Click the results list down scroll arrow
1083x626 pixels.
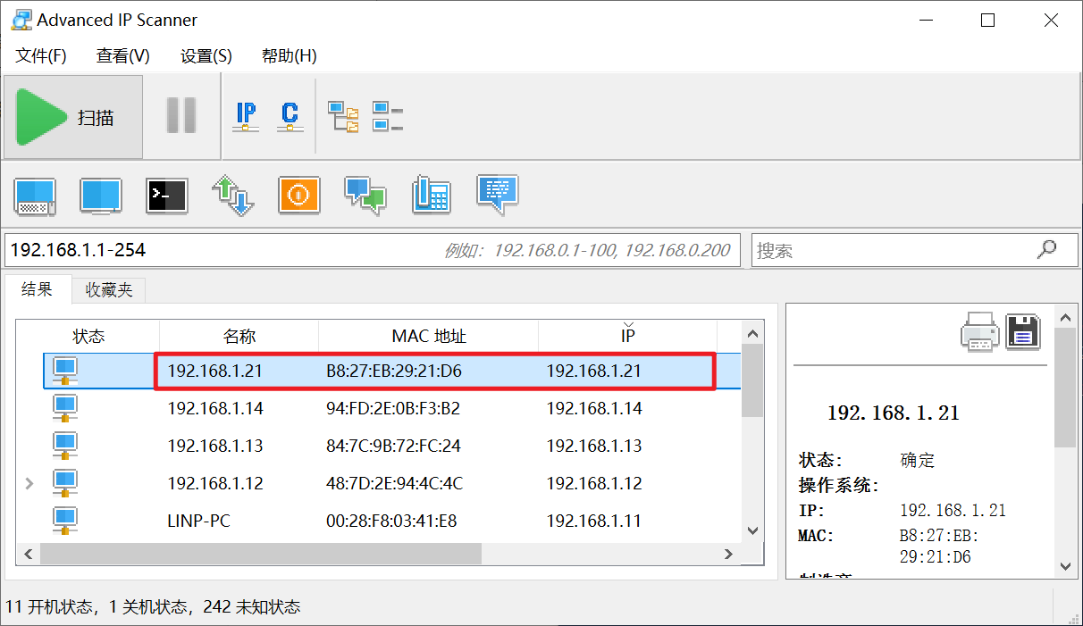pos(753,531)
